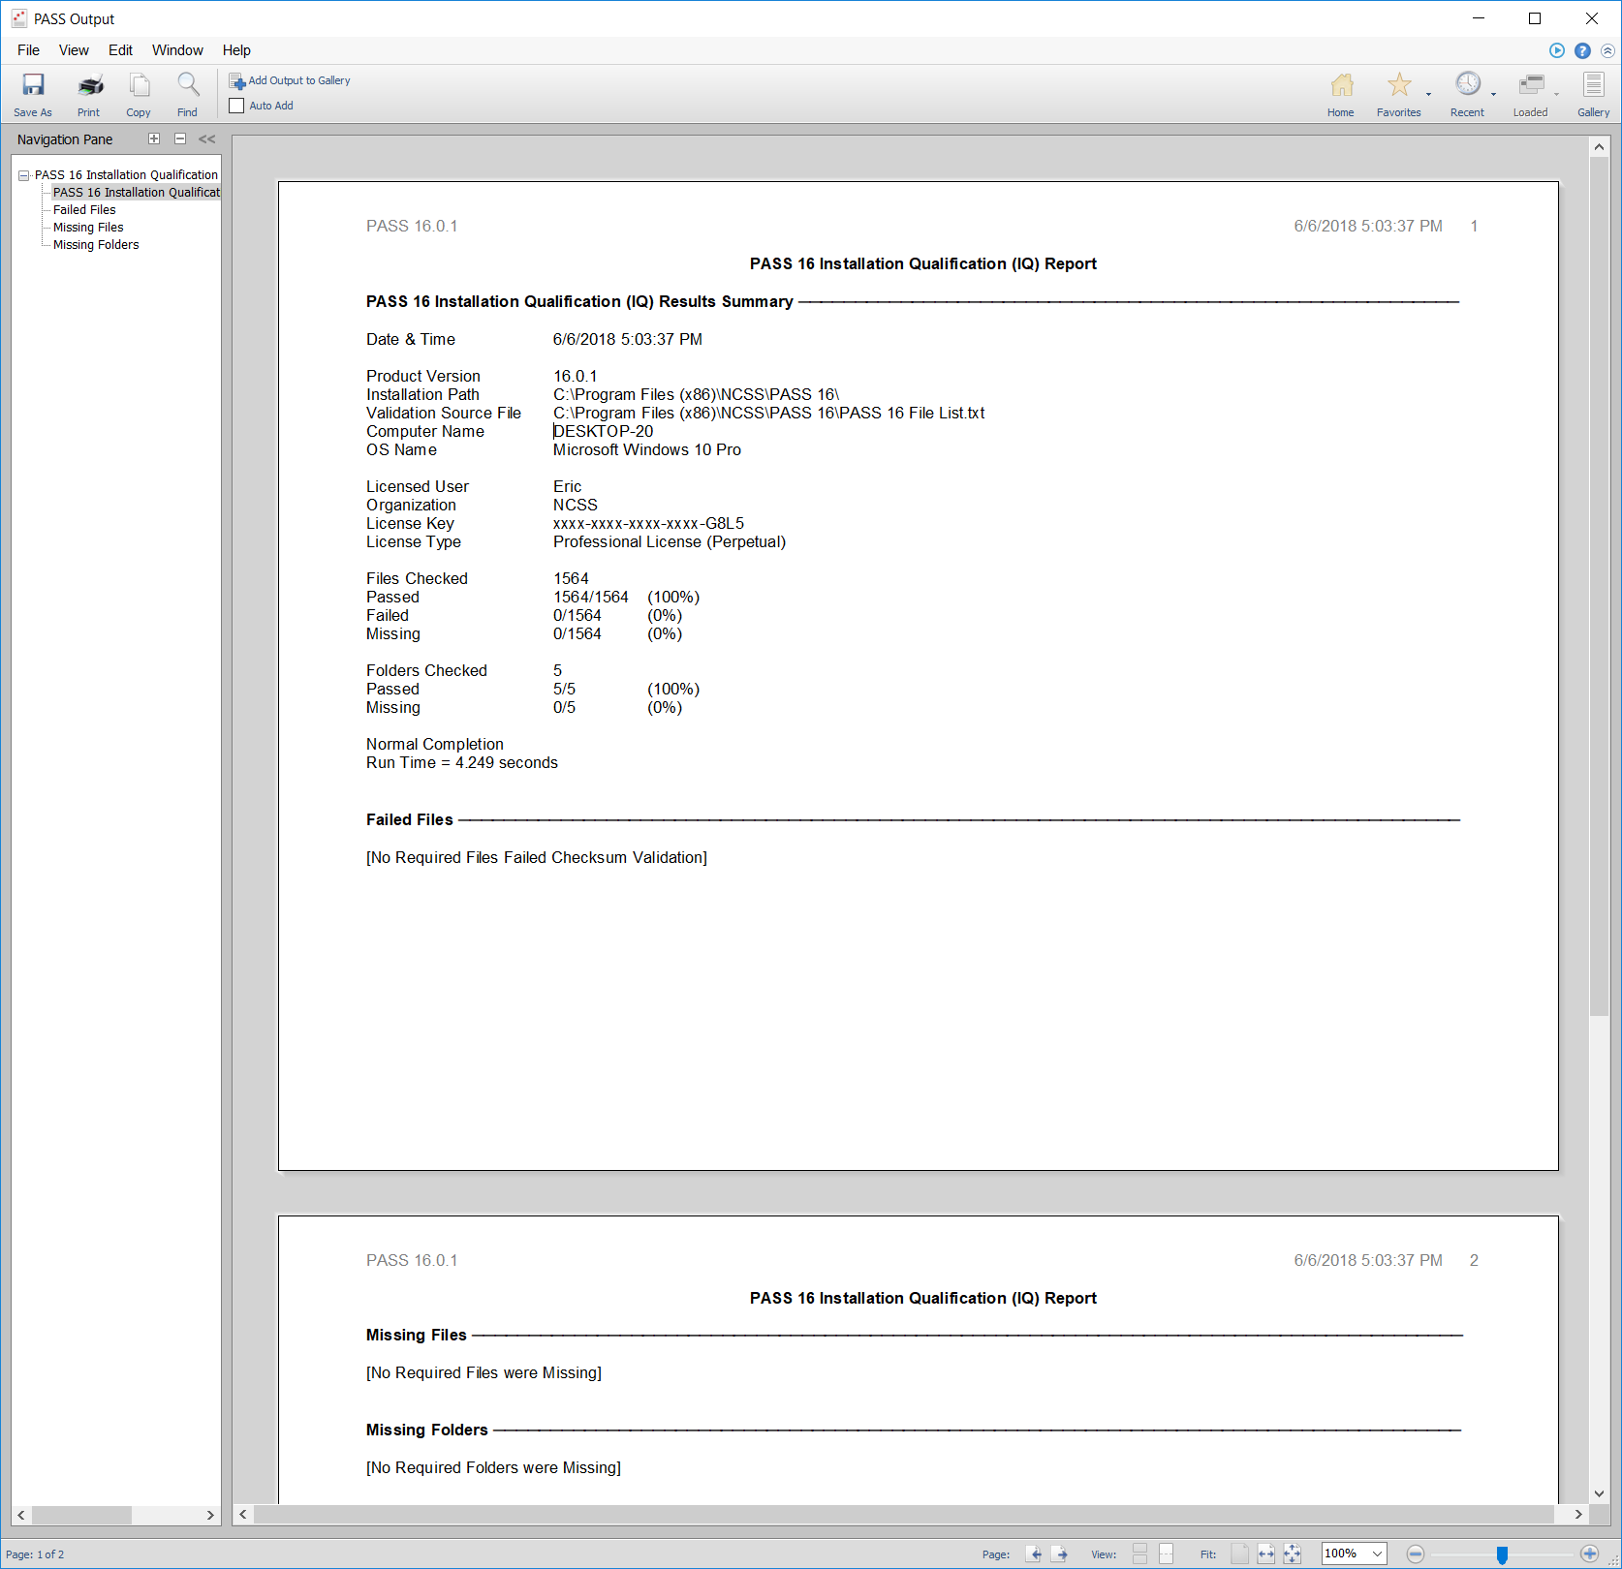Fit page to window icon
The width and height of the screenshot is (1622, 1569).
click(x=1293, y=1554)
